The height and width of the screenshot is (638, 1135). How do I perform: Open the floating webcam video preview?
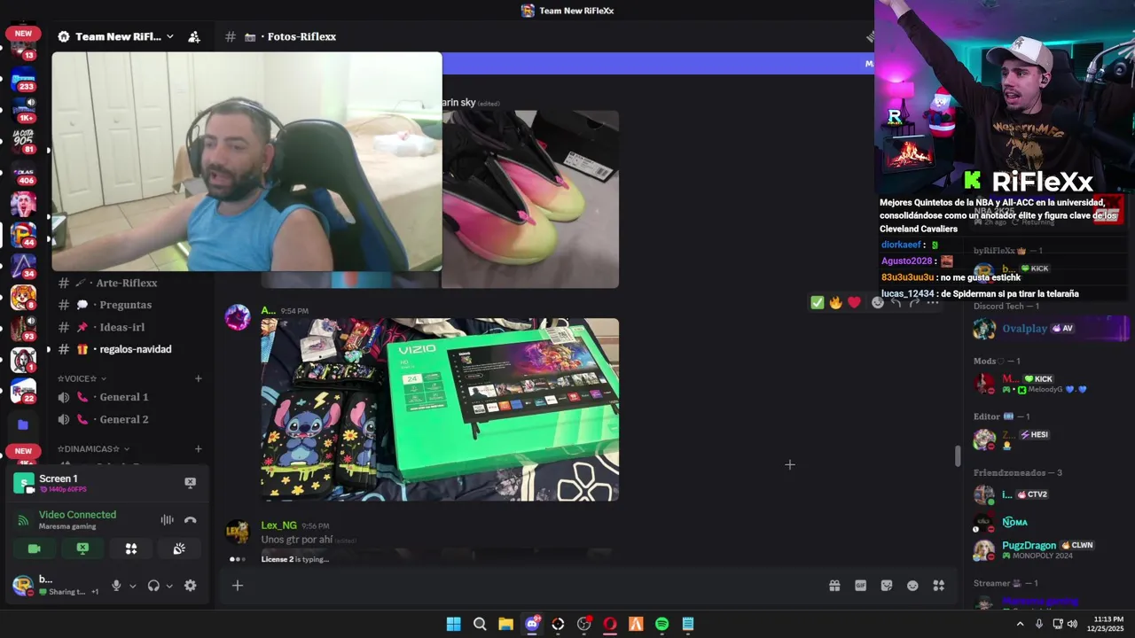pos(247,161)
